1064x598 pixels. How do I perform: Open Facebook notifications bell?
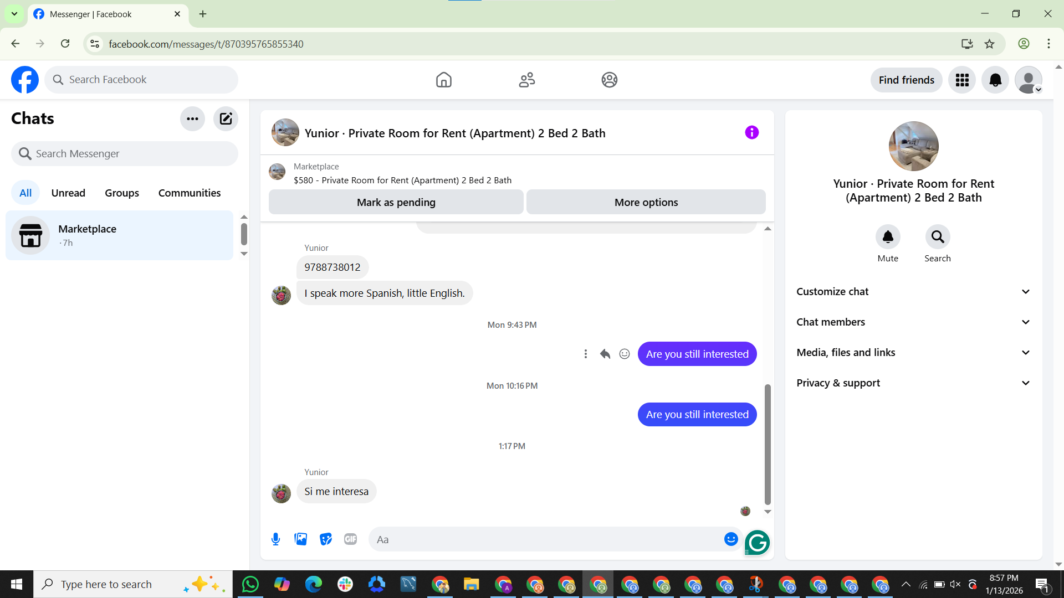(x=995, y=80)
